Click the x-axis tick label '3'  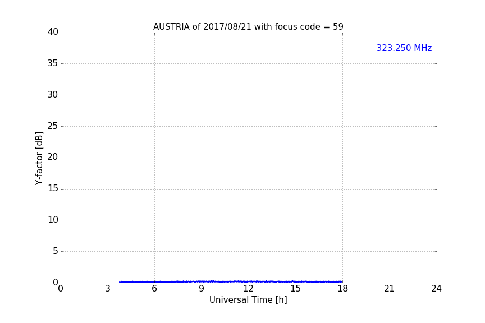coord(108,289)
